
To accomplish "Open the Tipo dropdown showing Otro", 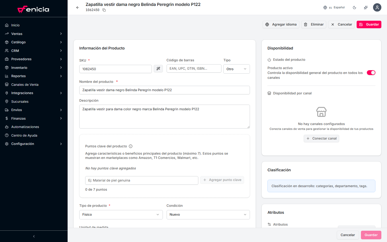I will [x=236, y=69].
